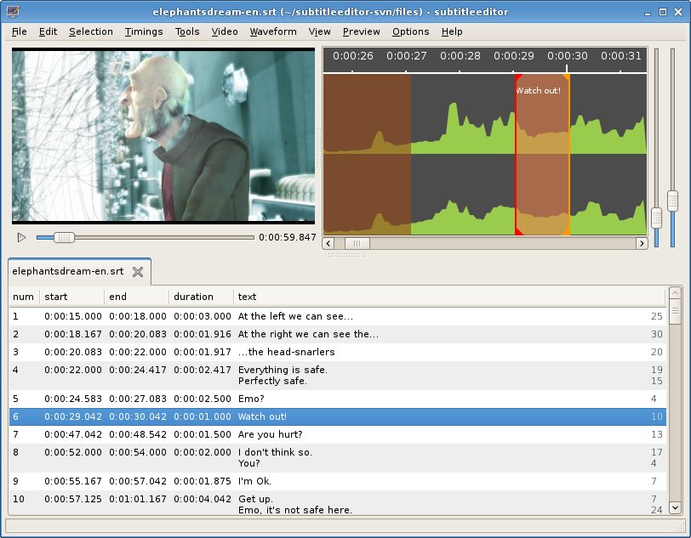Click the 'Watch out!' text cell in the list

coord(262,416)
